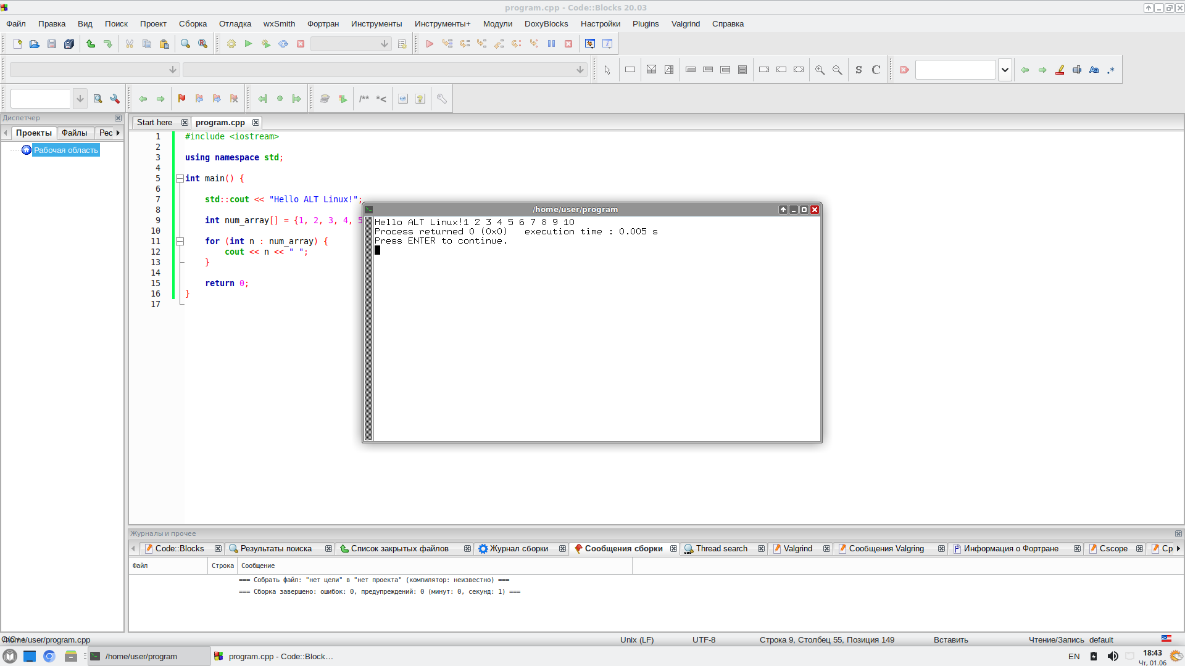Save all files using the toolbar icon

point(69,44)
